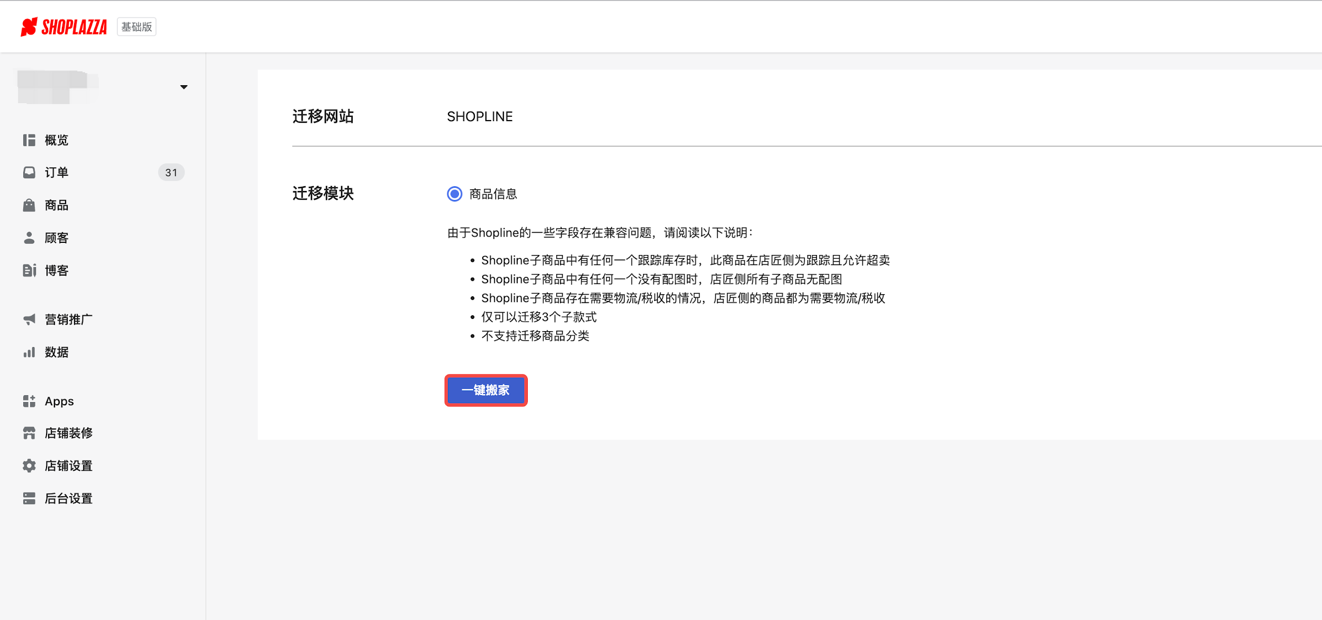Click the 数据 bar chart icon
Viewport: 1322px width, 620px height.
tap(29, 352)
